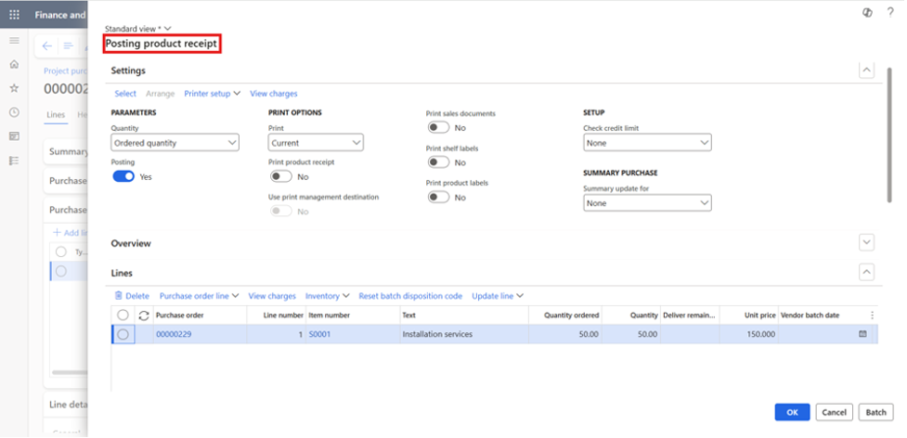This screenshot has width=907, height=438.
Task: Collapse the Settings section chevron
Action: (866, 71)
